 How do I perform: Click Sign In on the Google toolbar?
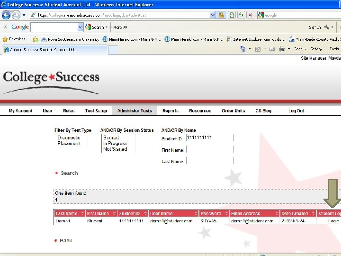point(314,27)
